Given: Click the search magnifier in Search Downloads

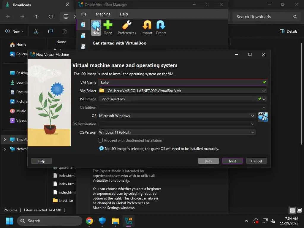Looking at the screenshot, I should tap(295, 17).
